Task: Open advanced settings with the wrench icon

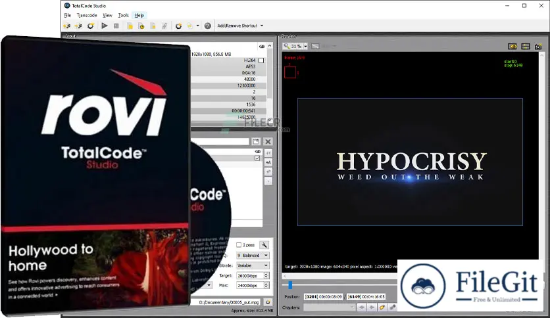Action: tap(264, 245)
